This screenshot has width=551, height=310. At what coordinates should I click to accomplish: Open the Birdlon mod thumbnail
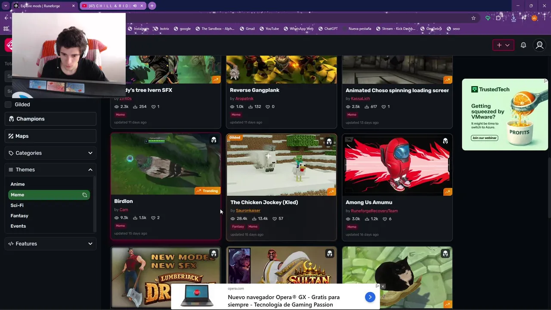(x=166, y=164)
